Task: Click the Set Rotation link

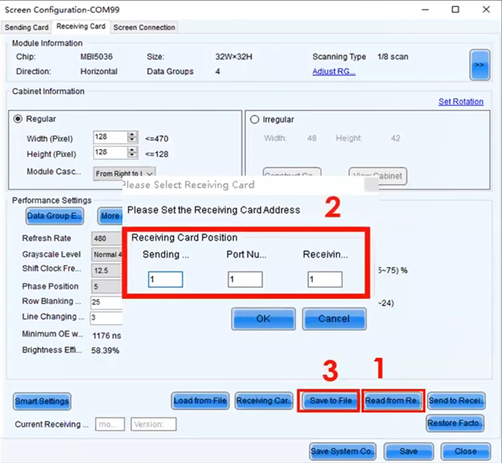Action: (x=460, y=102)
